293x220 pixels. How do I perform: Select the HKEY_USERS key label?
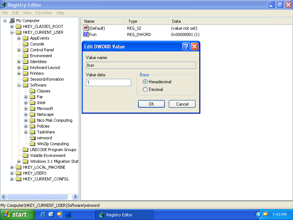[34, 173]
